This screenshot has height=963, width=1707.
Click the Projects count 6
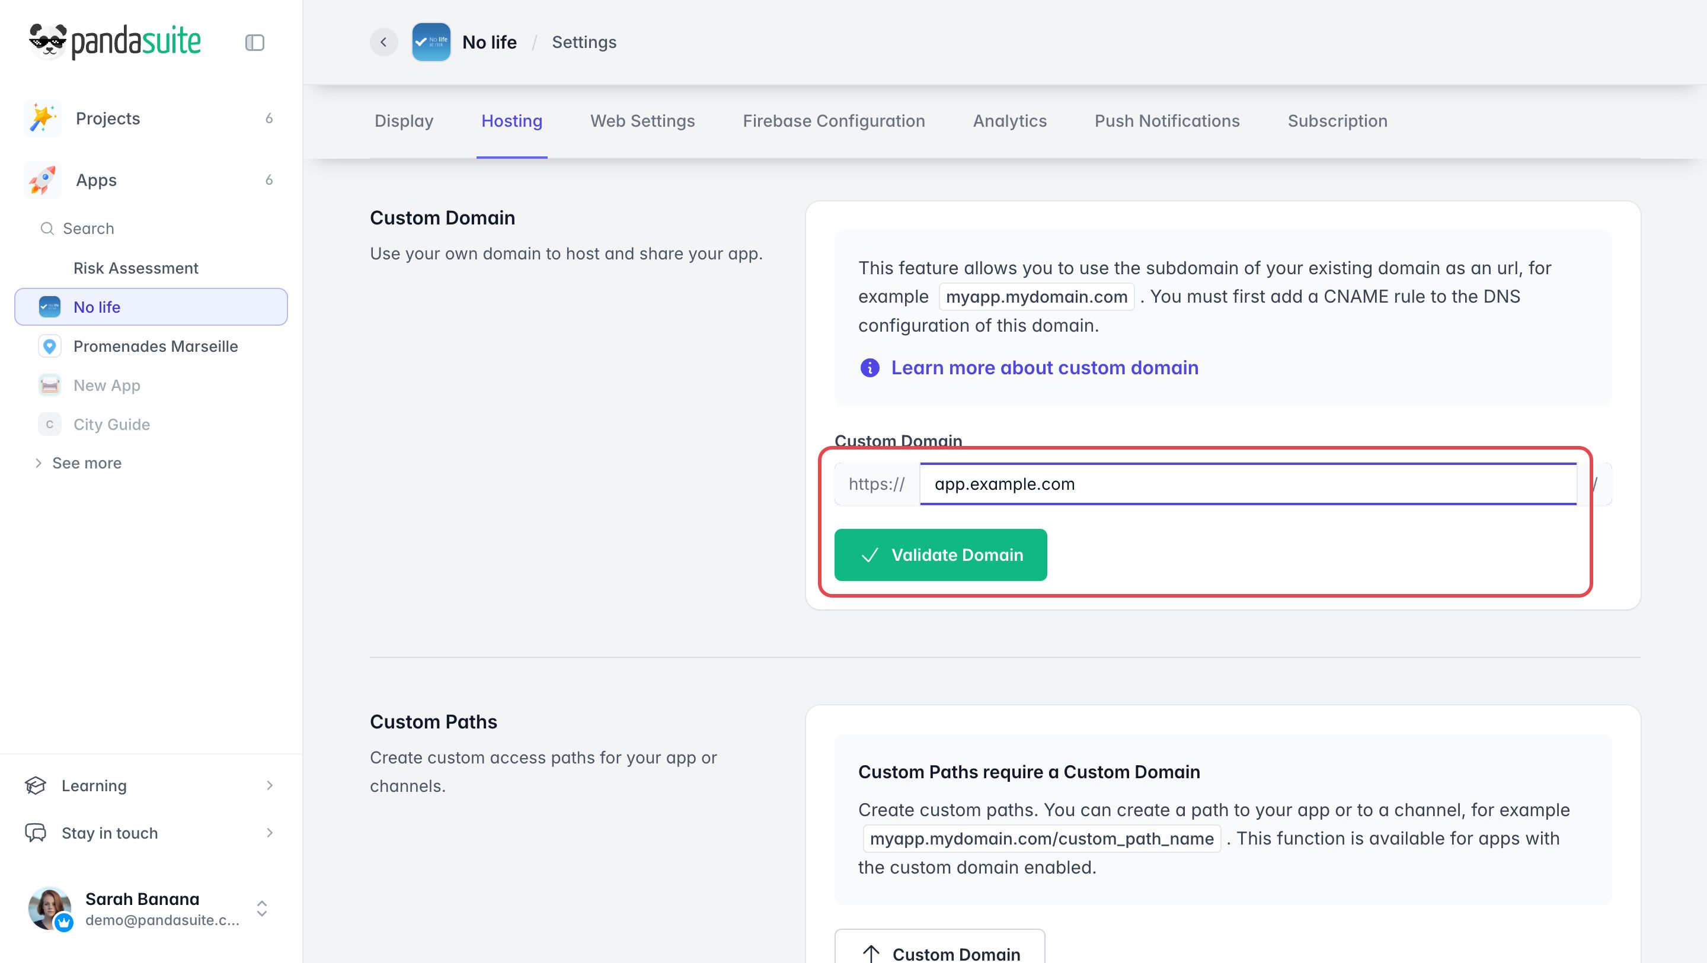(x=269, y=118)
